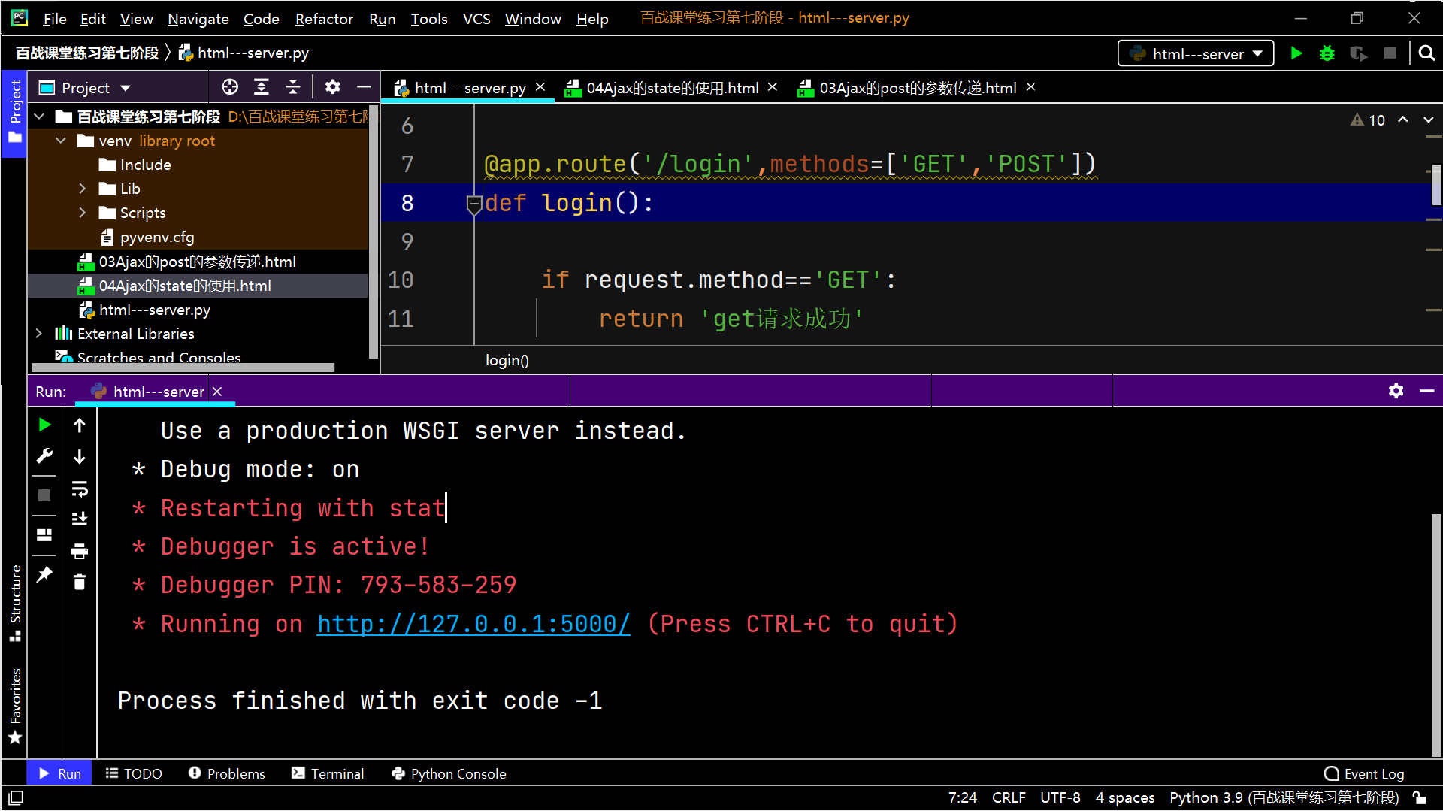Collapse all in Project panel
This screenshot has width=1443, height=811.
[x=293, y=87]
